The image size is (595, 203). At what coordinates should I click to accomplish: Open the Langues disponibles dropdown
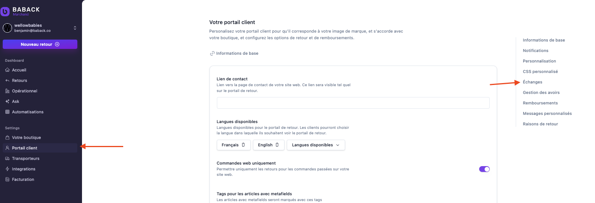(x=316, y=145)
